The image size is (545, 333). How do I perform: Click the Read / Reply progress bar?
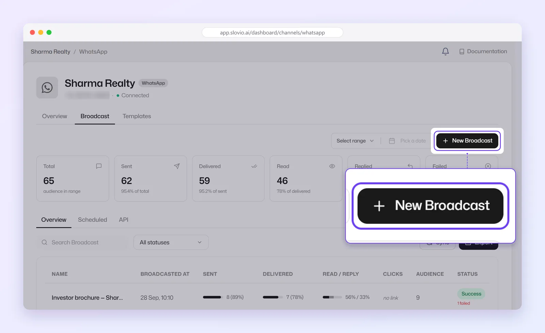click(x=332, y=297)
